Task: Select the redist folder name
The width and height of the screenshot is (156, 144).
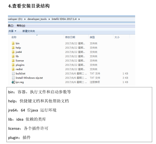Action: [19, 69]
